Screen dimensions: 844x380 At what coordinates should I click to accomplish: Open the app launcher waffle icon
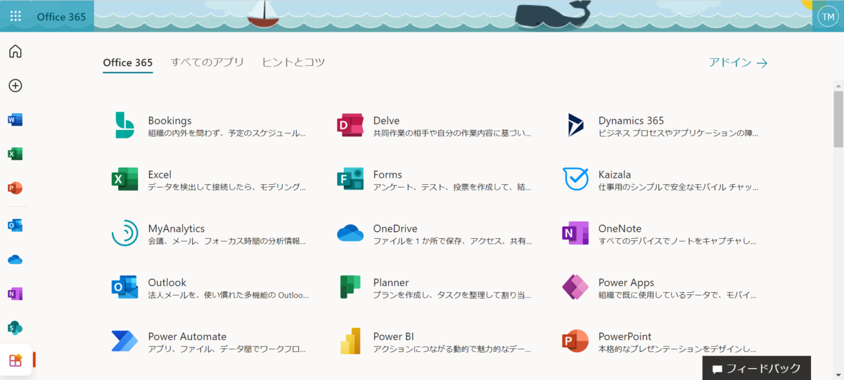pos(15,15)
